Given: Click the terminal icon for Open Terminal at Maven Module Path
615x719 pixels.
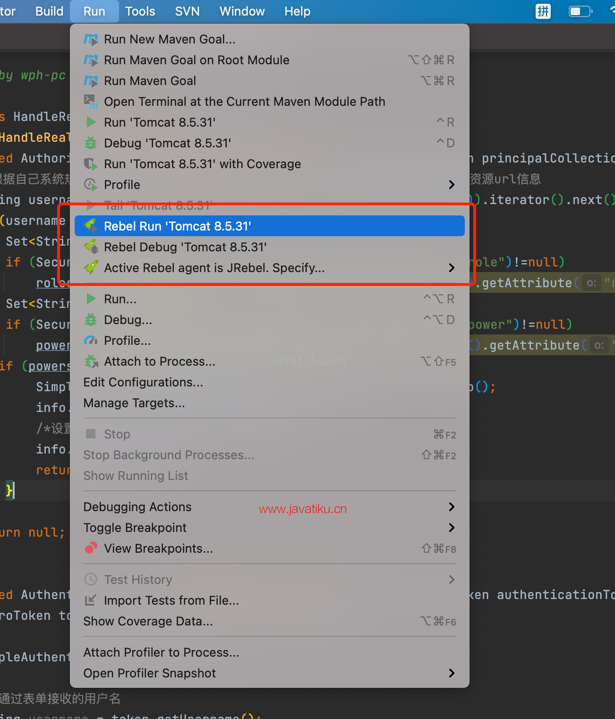Looking at the screenshot, I should pos(91,102).
